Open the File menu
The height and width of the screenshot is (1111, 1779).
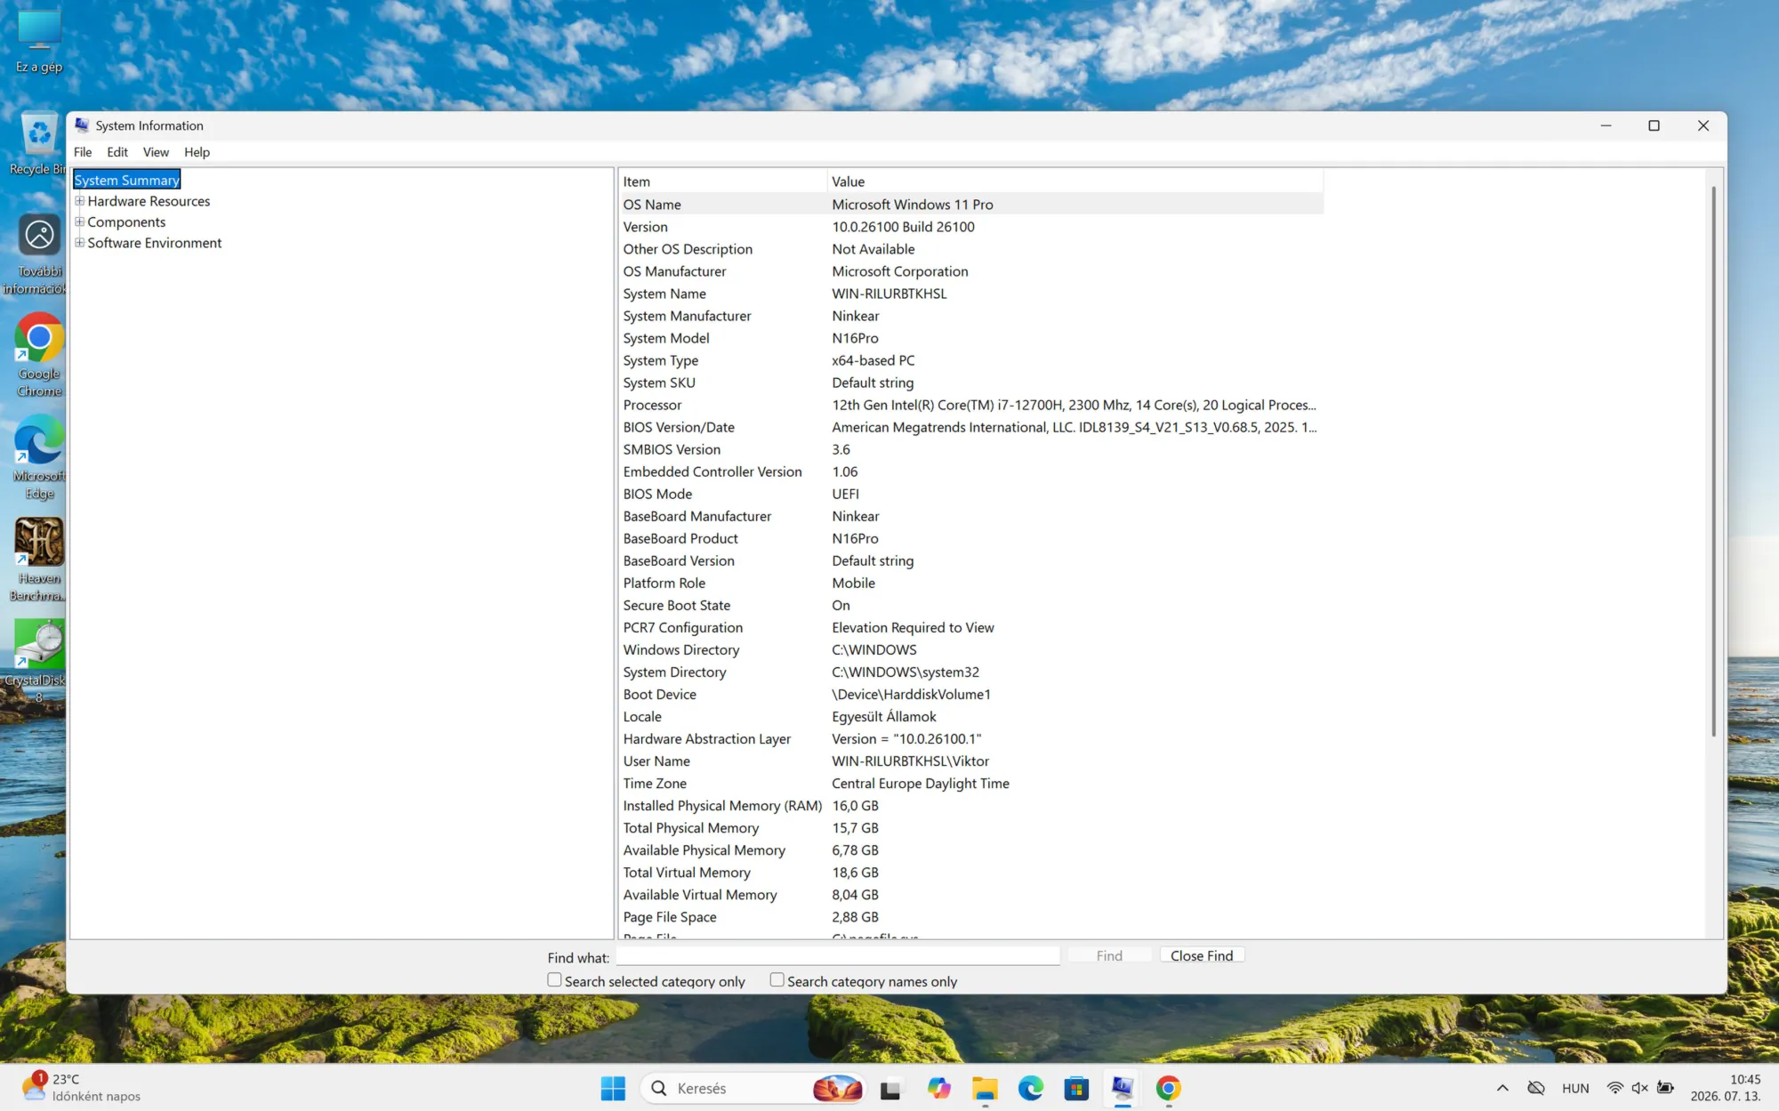pyautogui.click(x=83, y=152)
